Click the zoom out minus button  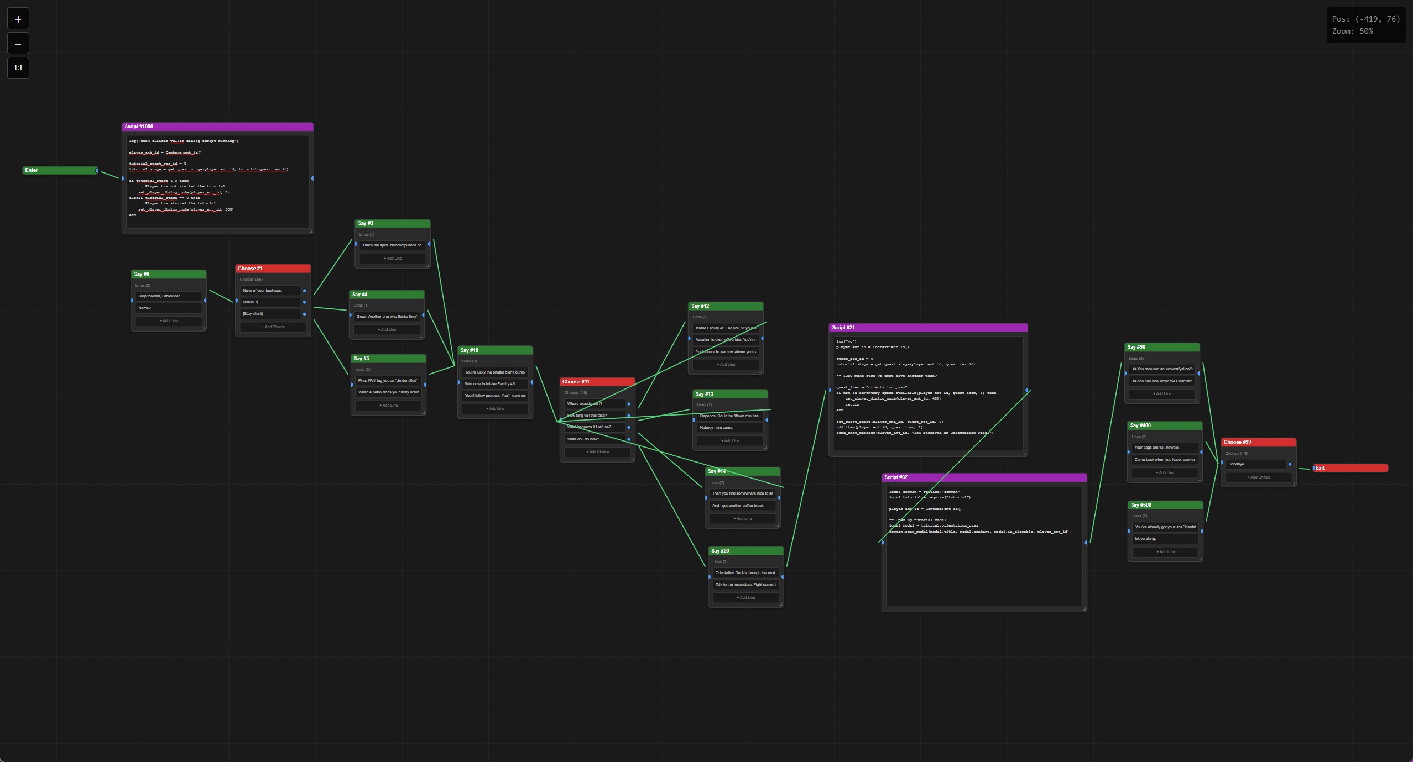click(x=18, y=44)
